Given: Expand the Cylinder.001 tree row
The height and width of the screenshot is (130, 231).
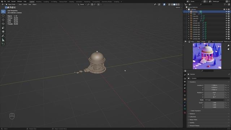Looking at the screenshot, I should [x=189, y=23].
